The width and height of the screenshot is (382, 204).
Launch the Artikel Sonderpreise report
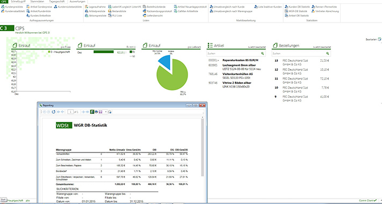pyautogui.click(x=39, y=7)
